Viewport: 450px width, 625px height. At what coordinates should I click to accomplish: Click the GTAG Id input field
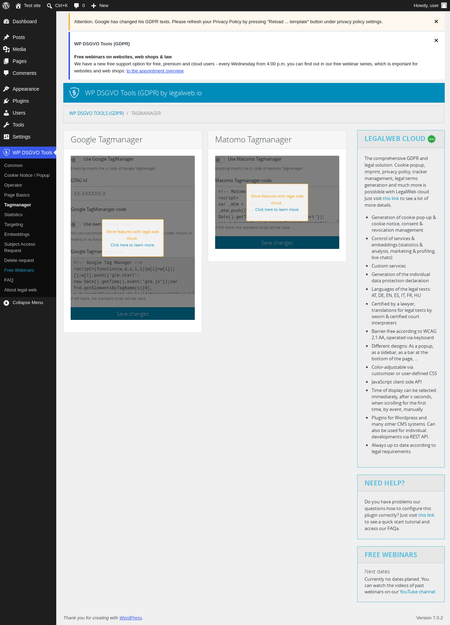[133, 193]
